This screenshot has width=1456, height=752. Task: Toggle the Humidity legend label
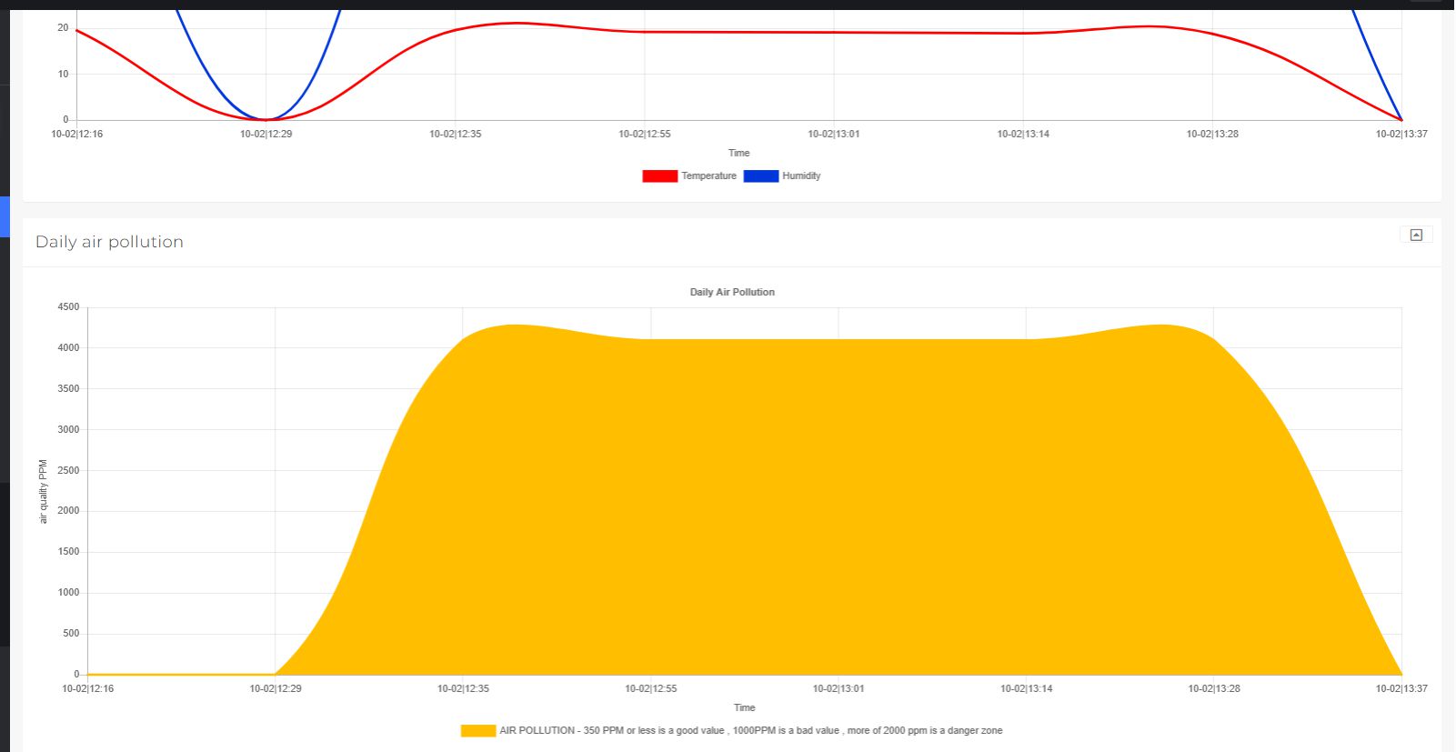[x=800, y=176]
